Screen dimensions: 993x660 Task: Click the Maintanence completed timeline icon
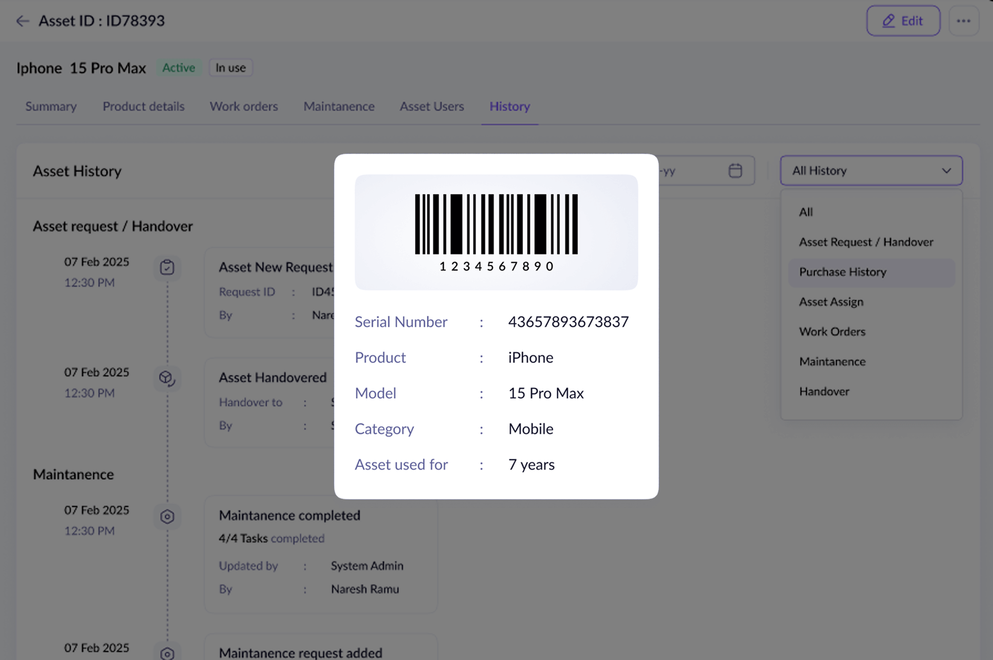coord(167,516)
